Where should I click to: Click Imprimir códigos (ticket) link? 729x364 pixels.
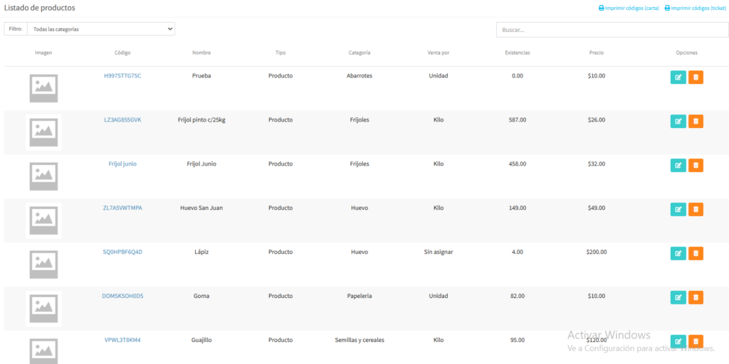coord(695,9)
